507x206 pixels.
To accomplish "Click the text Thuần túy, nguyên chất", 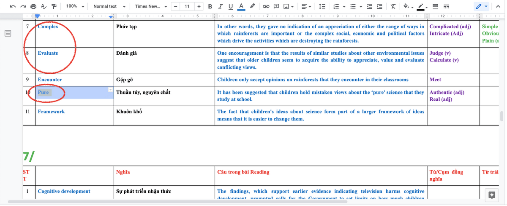I will point(143,92).
